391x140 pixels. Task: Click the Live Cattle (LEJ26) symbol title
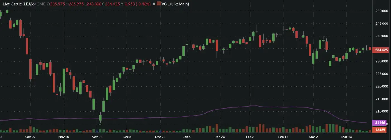[x=19, y=4]
